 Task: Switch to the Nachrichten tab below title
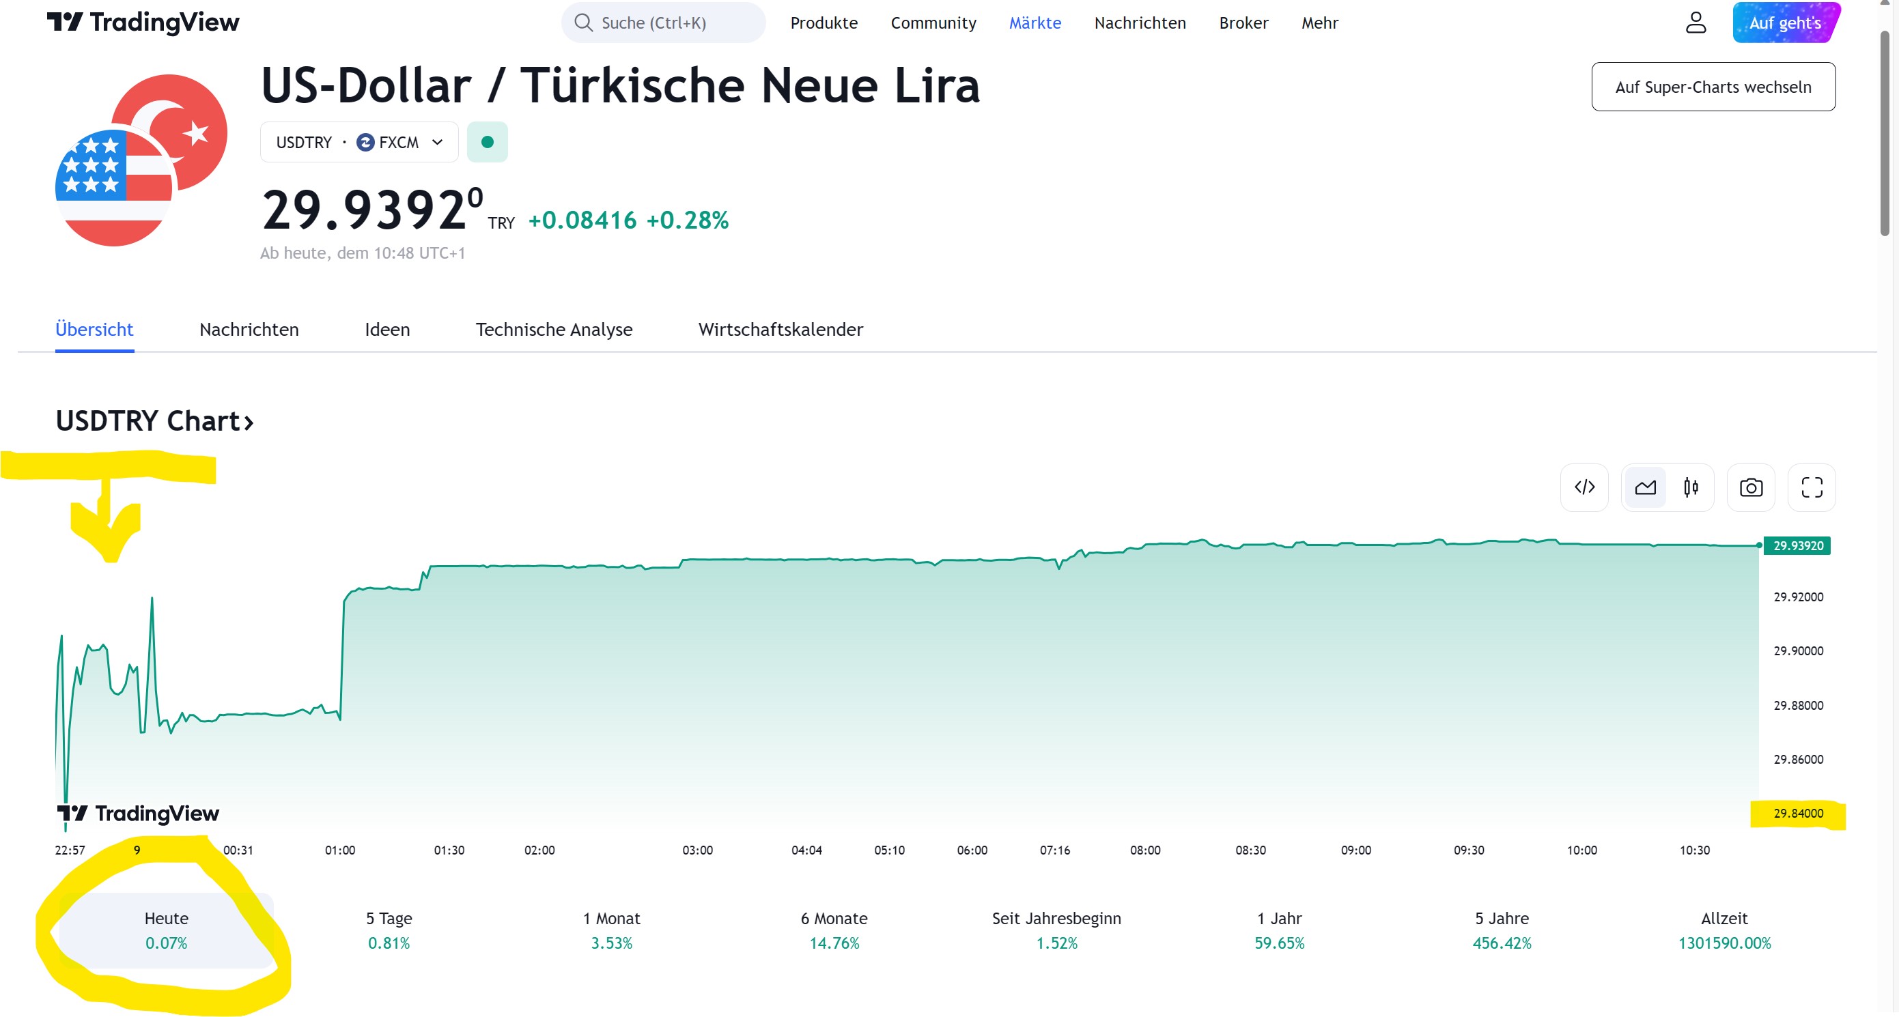[x=249, y=330]
